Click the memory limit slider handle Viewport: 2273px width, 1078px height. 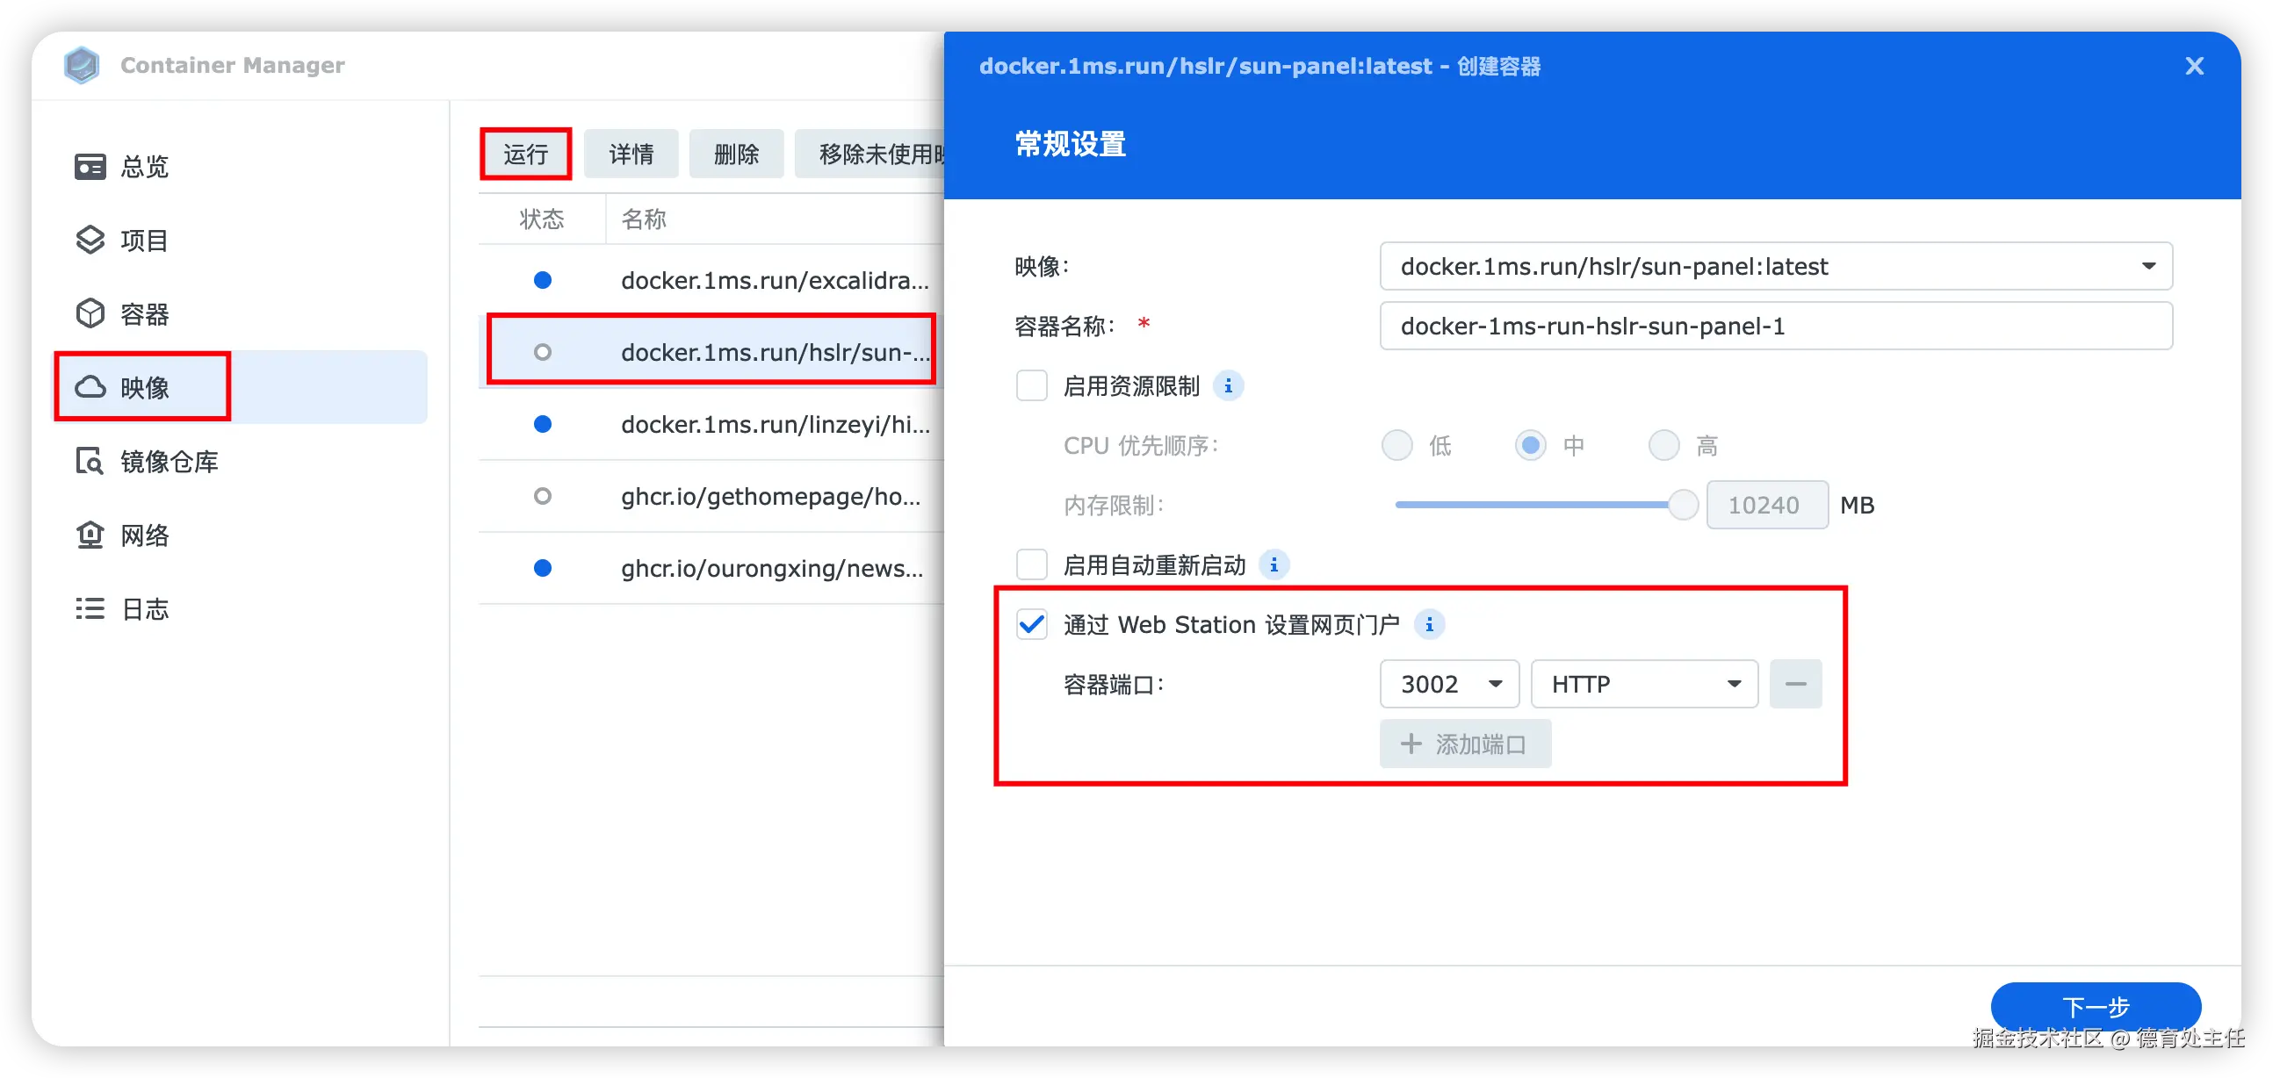(1683, 505)
